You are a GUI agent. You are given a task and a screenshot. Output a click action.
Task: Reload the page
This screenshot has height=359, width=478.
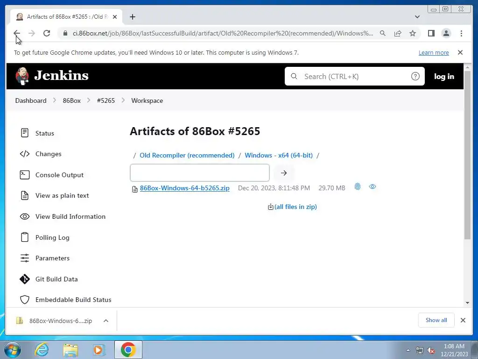point(47,33)
